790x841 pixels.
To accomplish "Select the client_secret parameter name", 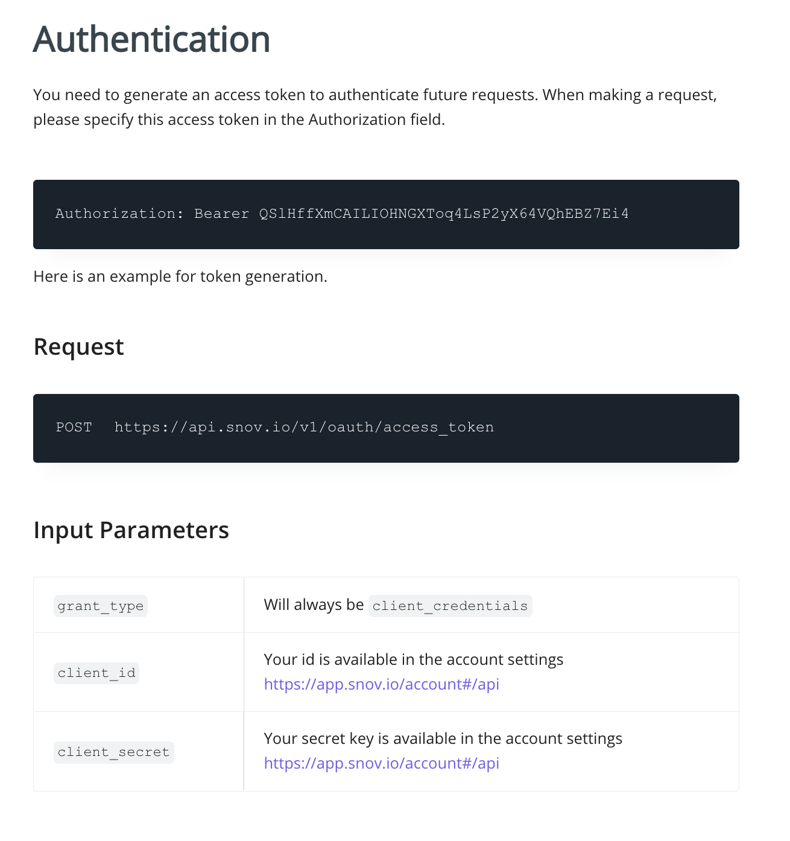I will point(113,752).
